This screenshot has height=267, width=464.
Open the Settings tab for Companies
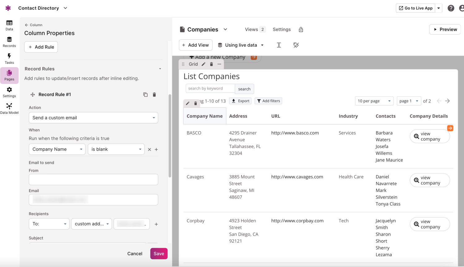tap(281, 30)
